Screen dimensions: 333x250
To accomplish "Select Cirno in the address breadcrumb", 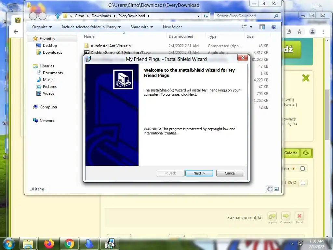I will click(79, 16).
